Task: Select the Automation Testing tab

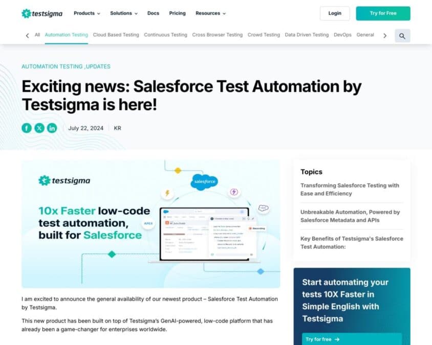Action: (67, 35)
